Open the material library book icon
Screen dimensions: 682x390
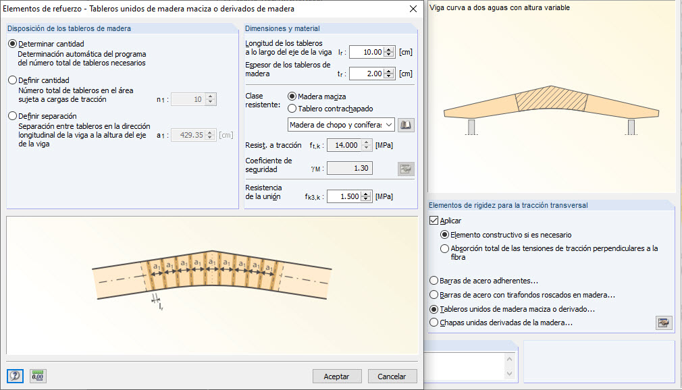click(405, 125)
